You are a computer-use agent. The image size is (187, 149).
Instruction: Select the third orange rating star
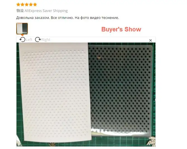(x=27, y=4)
